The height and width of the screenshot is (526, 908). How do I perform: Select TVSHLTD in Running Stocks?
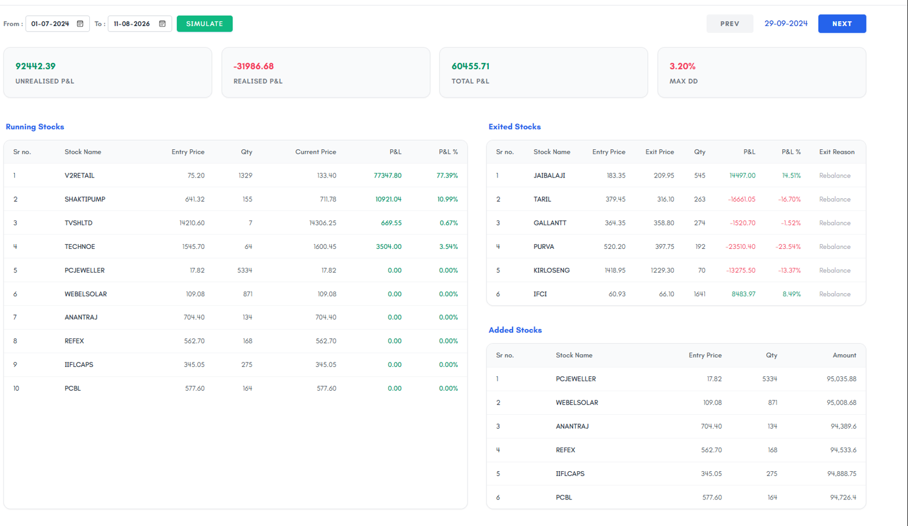point(78,223)
